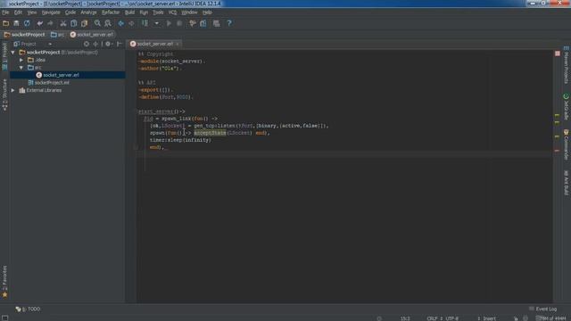
Task: Open the Event Log
Action: coord(543,309)
